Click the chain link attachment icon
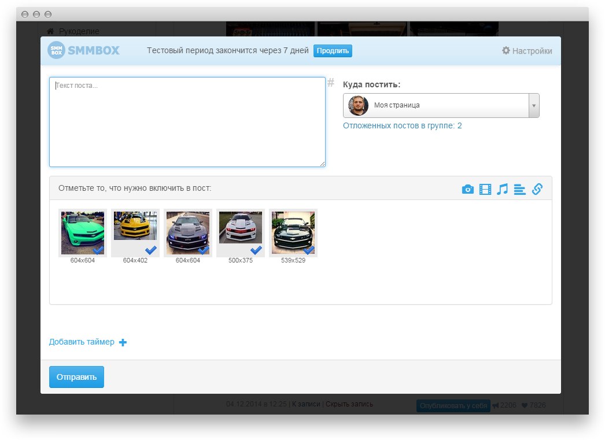Screen dimensions: 605x440 537,189
